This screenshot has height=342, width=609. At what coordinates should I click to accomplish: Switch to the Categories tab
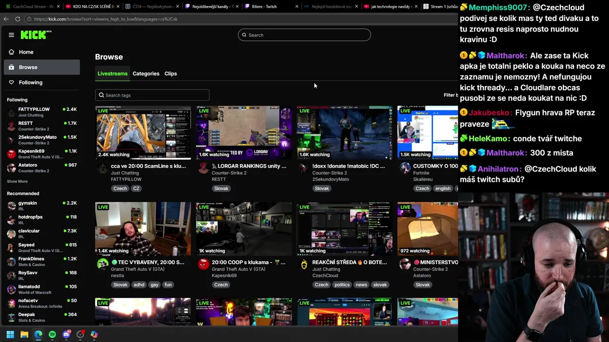(146, 74)
